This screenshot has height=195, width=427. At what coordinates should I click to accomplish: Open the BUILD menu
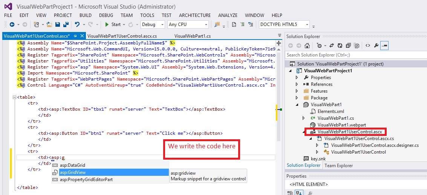pos(86,15)
